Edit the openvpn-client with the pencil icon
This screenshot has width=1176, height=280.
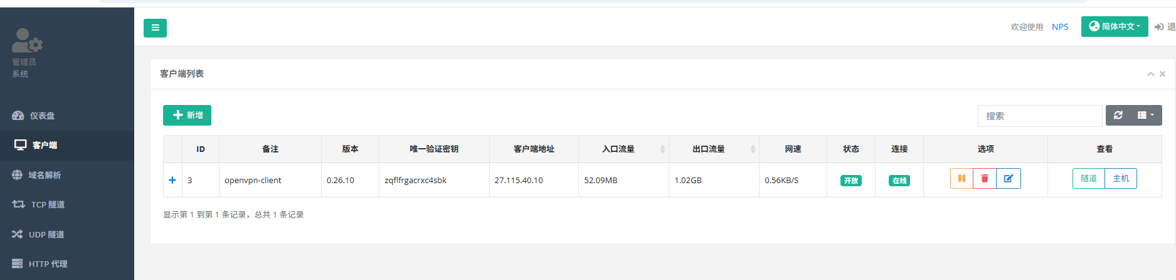(x=1009, y=179)
